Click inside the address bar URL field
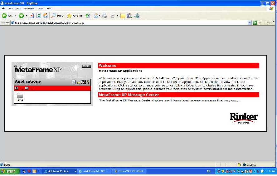This screenshot has height=176, width=277. point(125,23)
